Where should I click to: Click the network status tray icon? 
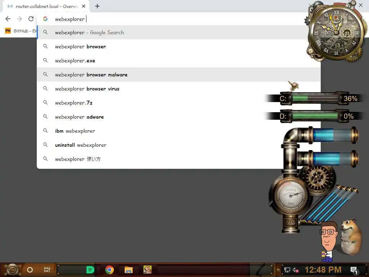(x=287, y=270)
